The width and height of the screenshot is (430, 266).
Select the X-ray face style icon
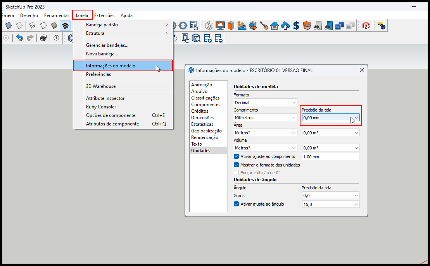[9, 26]
